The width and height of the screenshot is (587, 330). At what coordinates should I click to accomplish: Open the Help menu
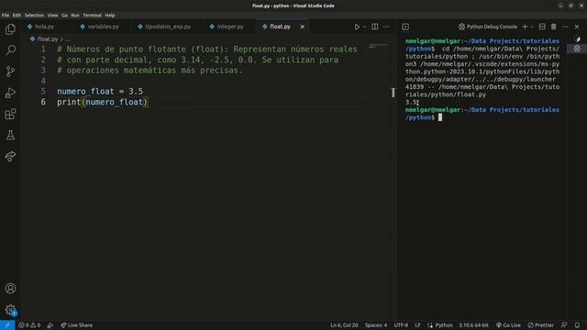(x=110, y=16)
